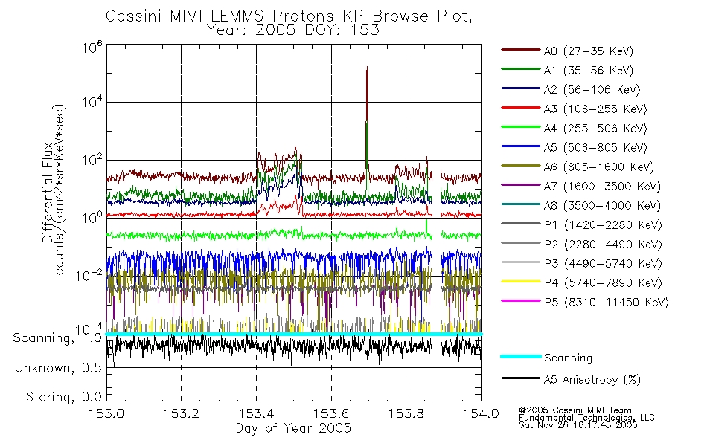Click the Sat Nov 26 16:17:45 2005 timestamp
Viewport: 707px width, 446px height.
pos(578,425)
